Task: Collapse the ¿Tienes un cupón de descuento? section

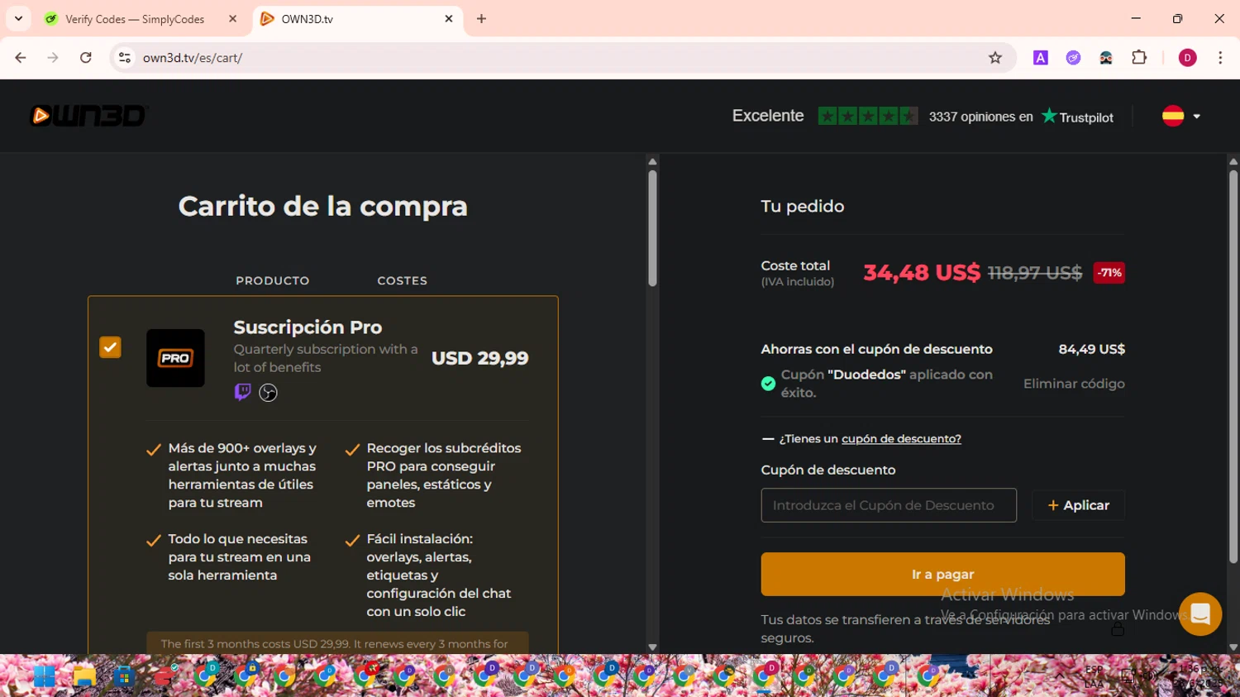Action: (861, 439)
